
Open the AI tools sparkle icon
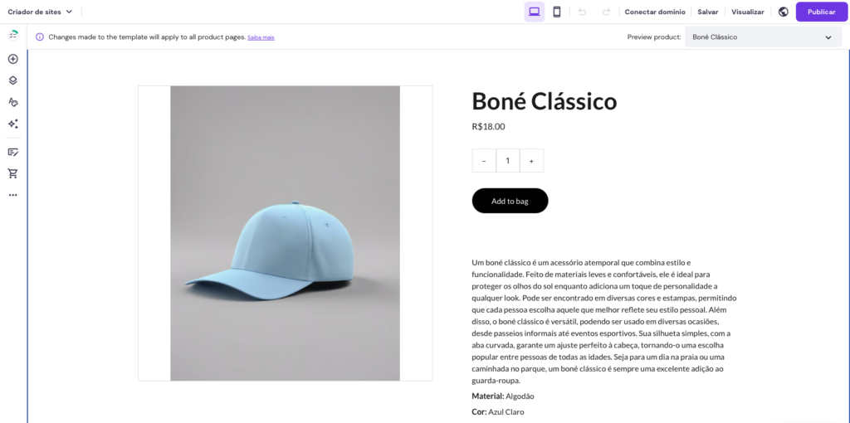click(x=12, y=124)
